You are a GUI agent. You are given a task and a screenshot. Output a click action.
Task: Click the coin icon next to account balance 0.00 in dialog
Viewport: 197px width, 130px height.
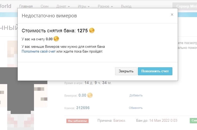[56, 39]
